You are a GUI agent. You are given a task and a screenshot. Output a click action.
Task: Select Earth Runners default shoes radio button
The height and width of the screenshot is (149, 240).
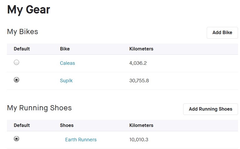click(17, 139)
